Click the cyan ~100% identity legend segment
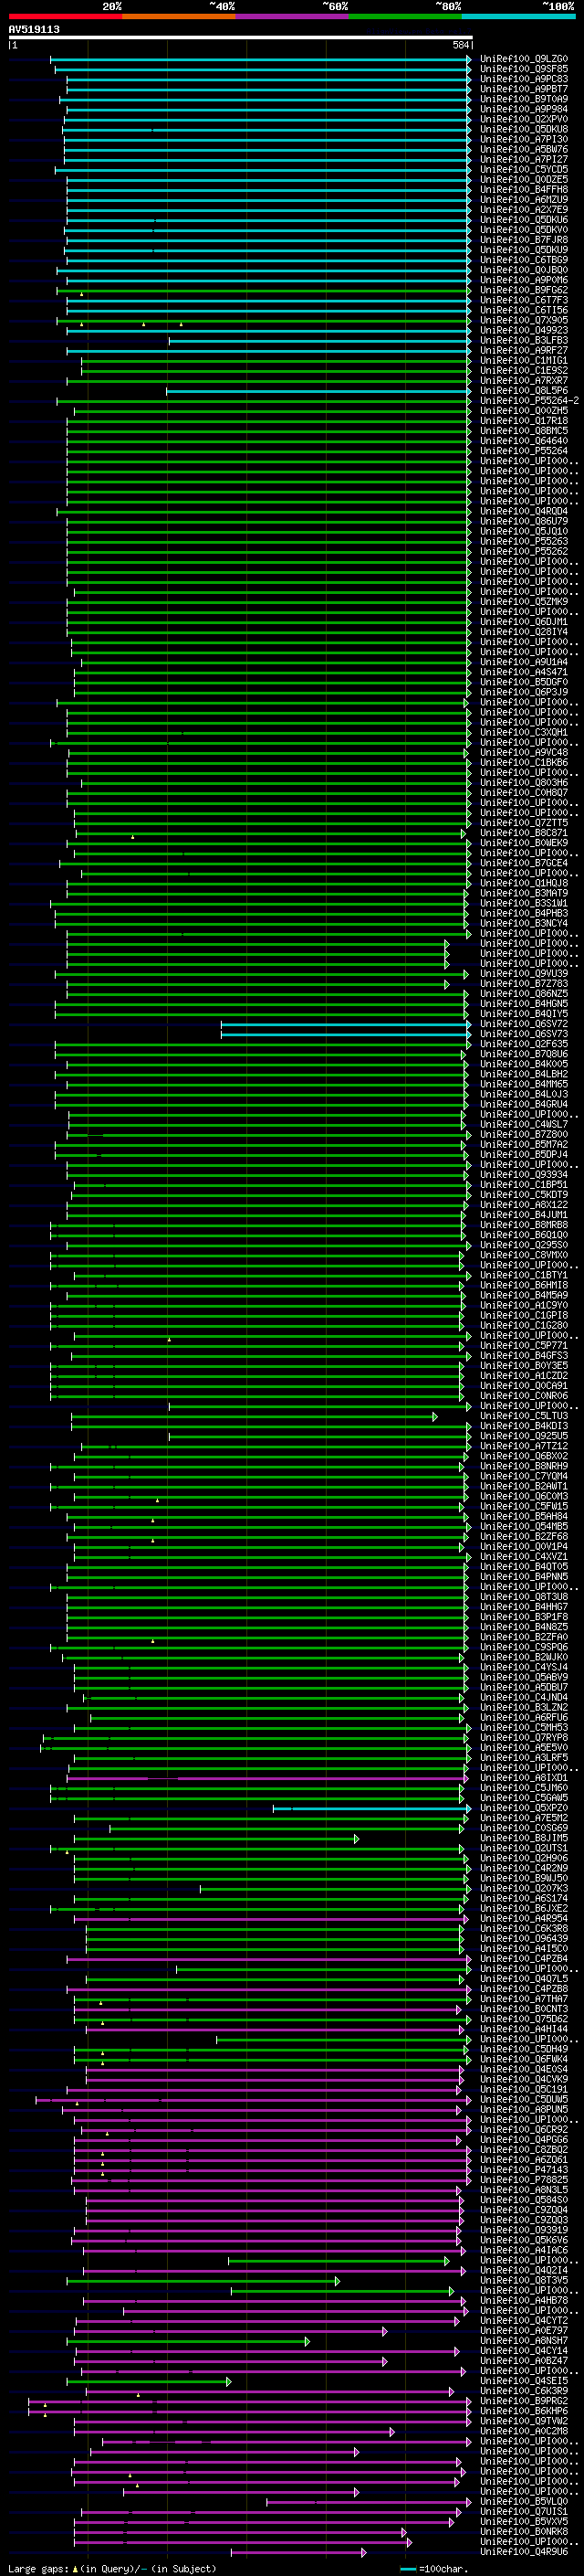 click(x=519, y=16)
